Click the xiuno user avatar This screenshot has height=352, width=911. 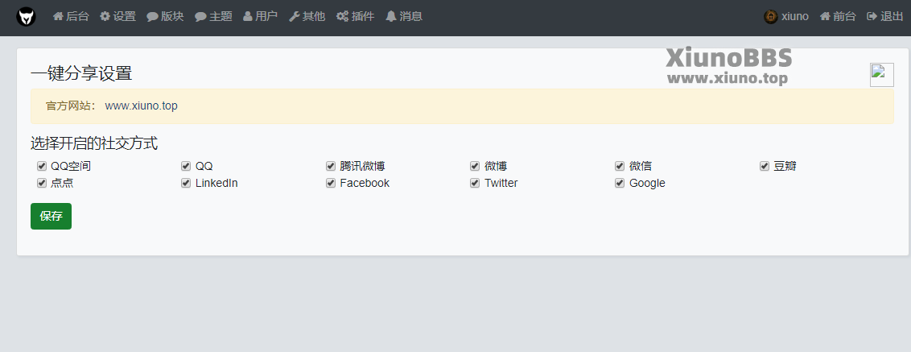tap(770, 16)
